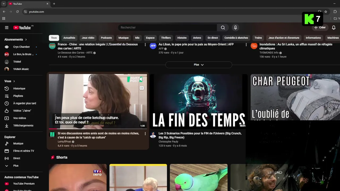
Task: Select Jeux d'action et d'aventure chip
Action: tap(284, 38)
